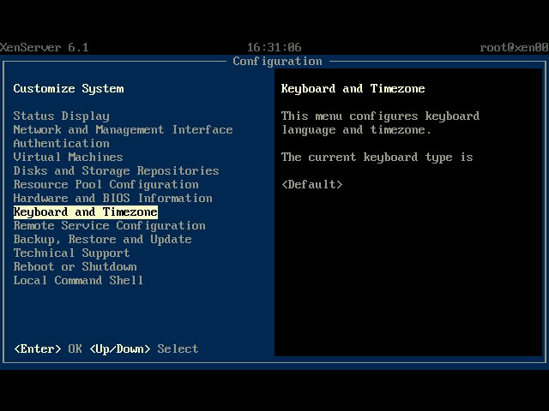
Task: Open the Local Command Shell
Action: coord(78,280)
